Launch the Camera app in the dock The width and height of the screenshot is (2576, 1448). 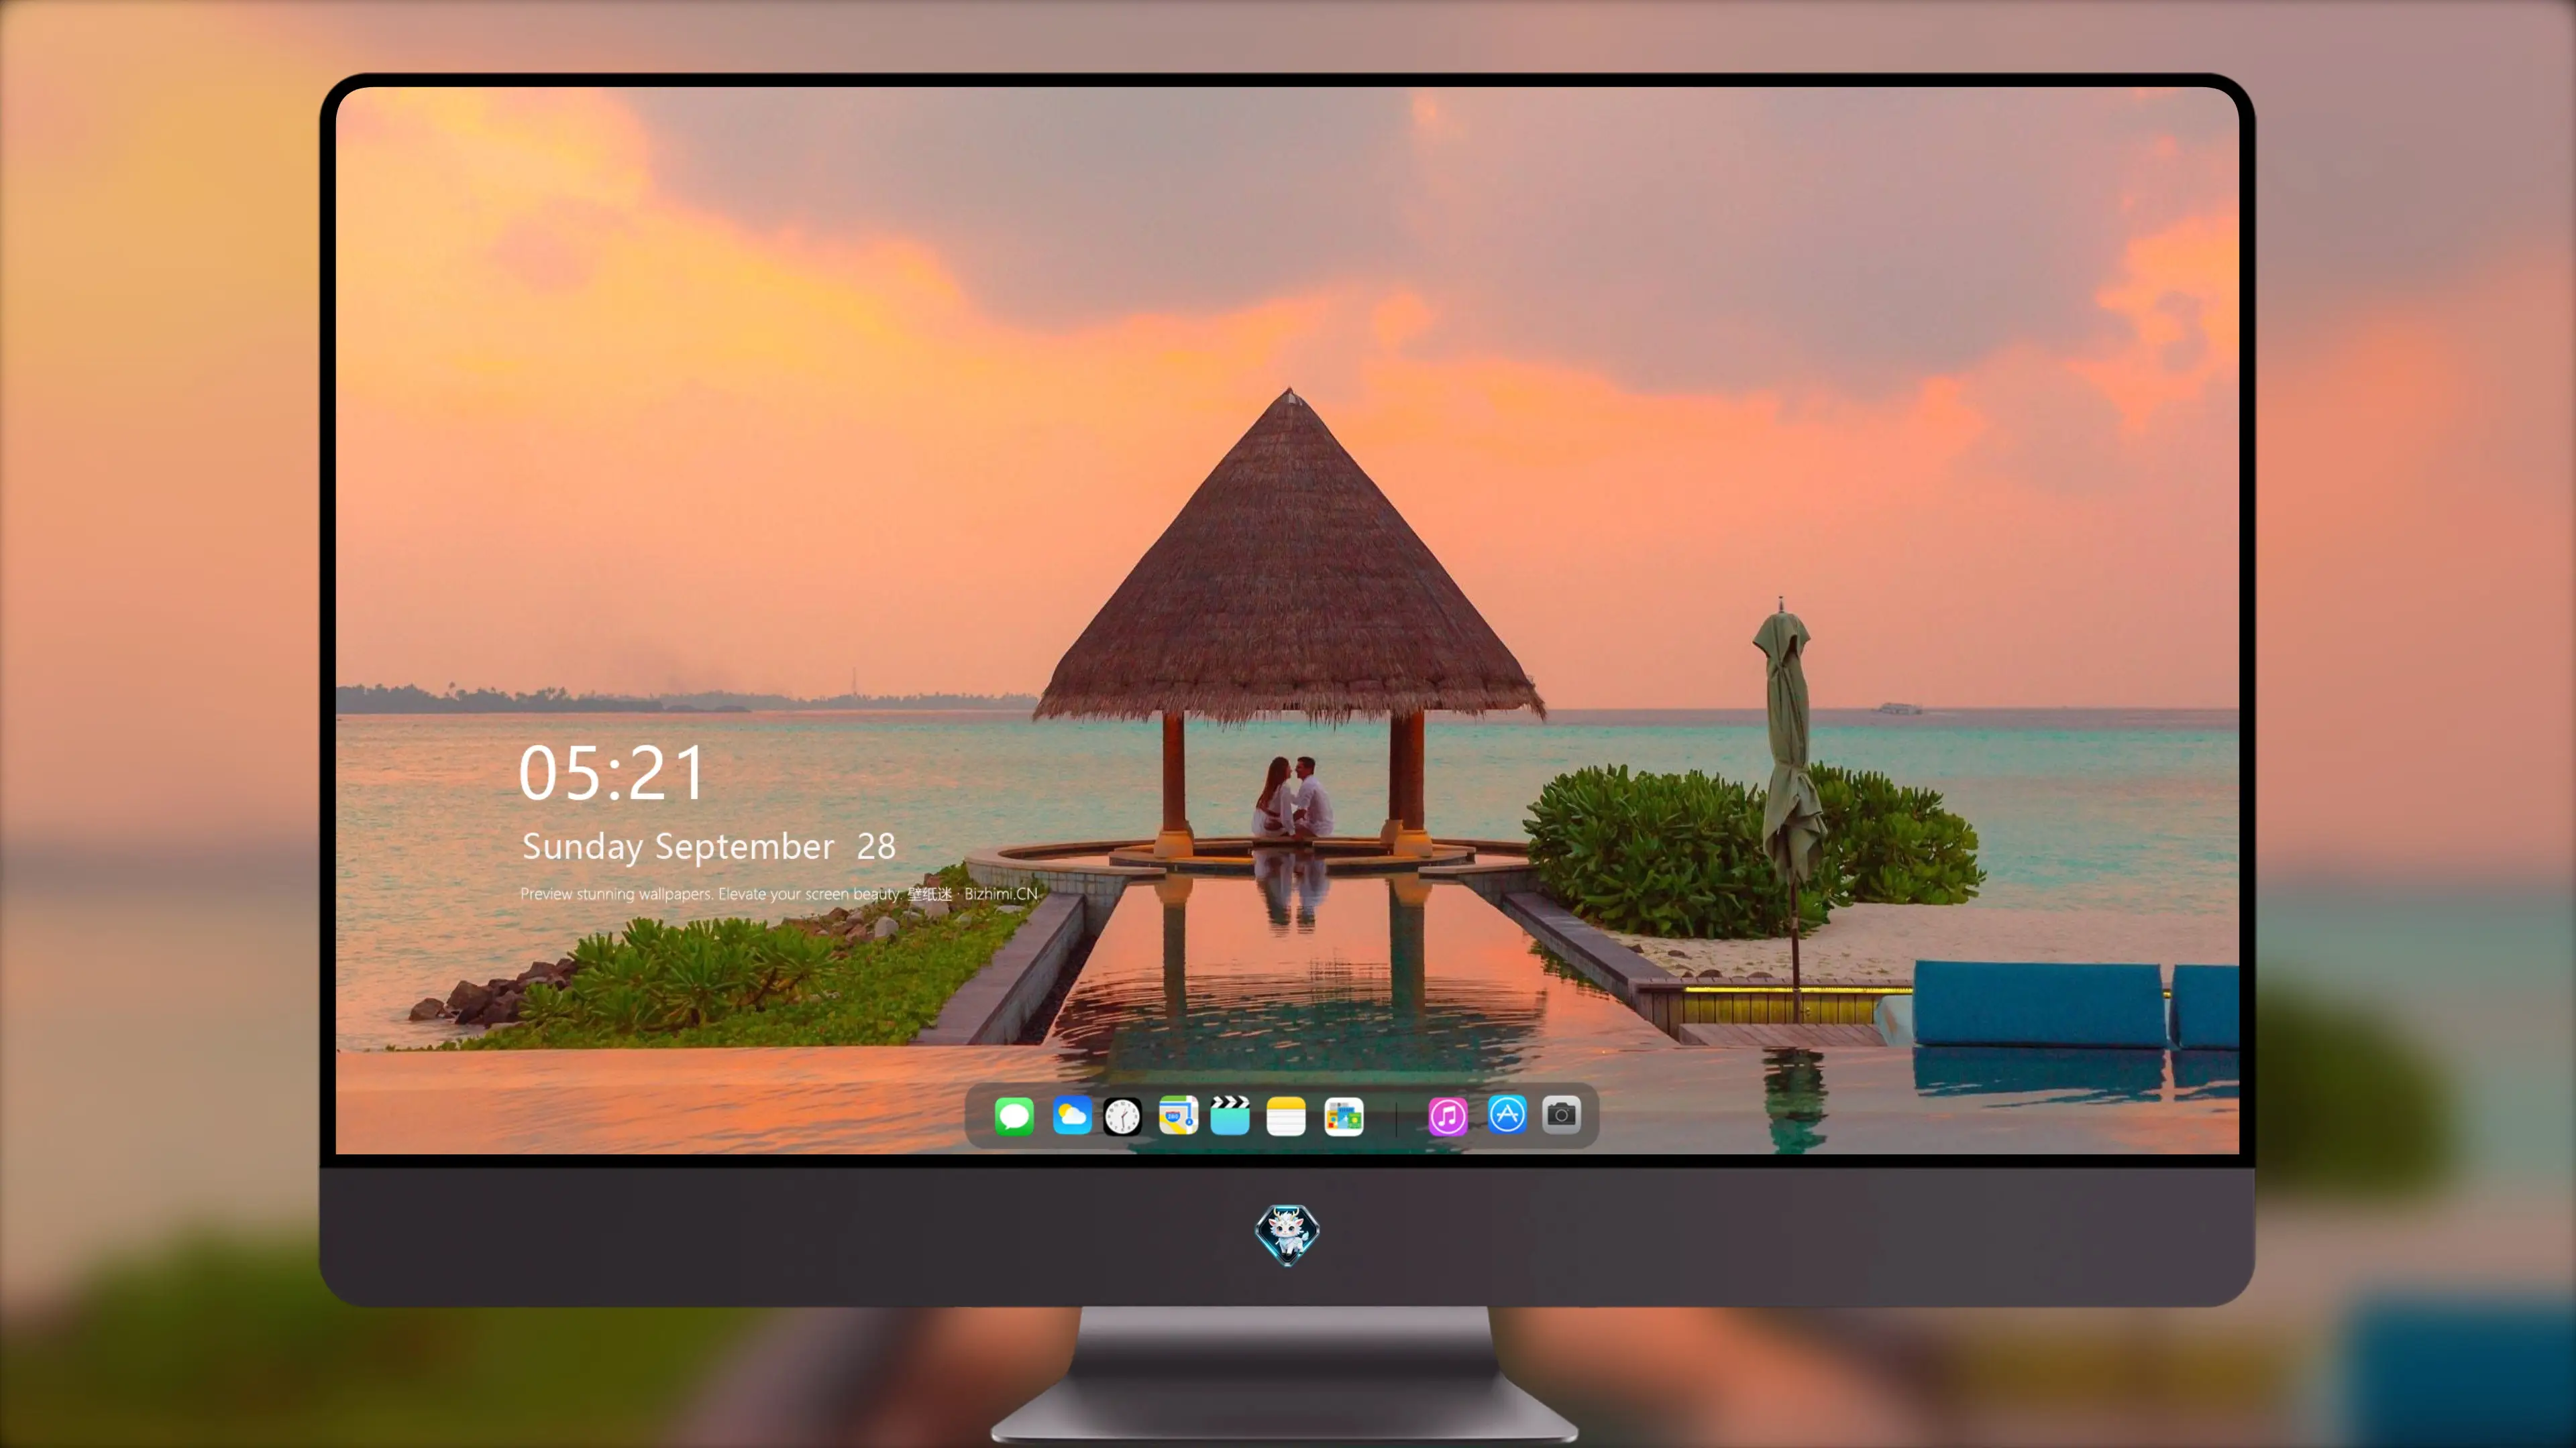1561,1115
